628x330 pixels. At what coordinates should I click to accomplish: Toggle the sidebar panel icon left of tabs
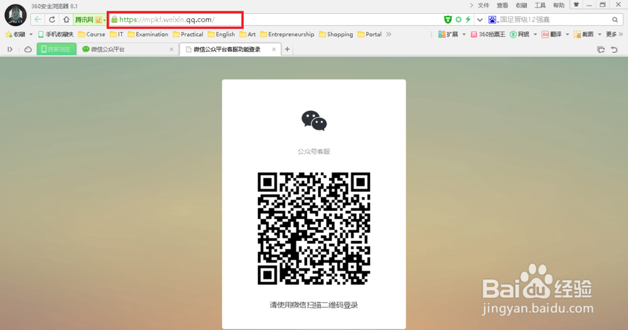click(10, 49)
